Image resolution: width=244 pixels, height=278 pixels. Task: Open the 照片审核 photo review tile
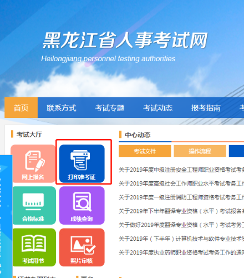[x=82, y=247]
